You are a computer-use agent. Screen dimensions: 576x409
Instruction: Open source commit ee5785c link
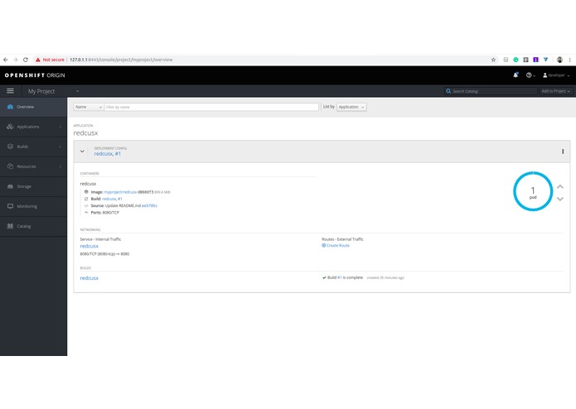149,206
